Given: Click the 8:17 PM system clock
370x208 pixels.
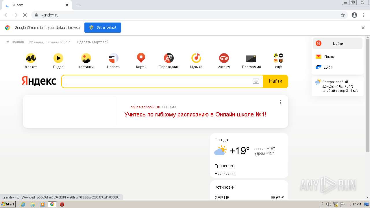Looking at the screenshot, I should click(x=355, y=204).
